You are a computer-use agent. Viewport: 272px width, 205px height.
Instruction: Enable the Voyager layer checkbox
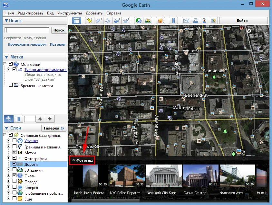(15, 140)
